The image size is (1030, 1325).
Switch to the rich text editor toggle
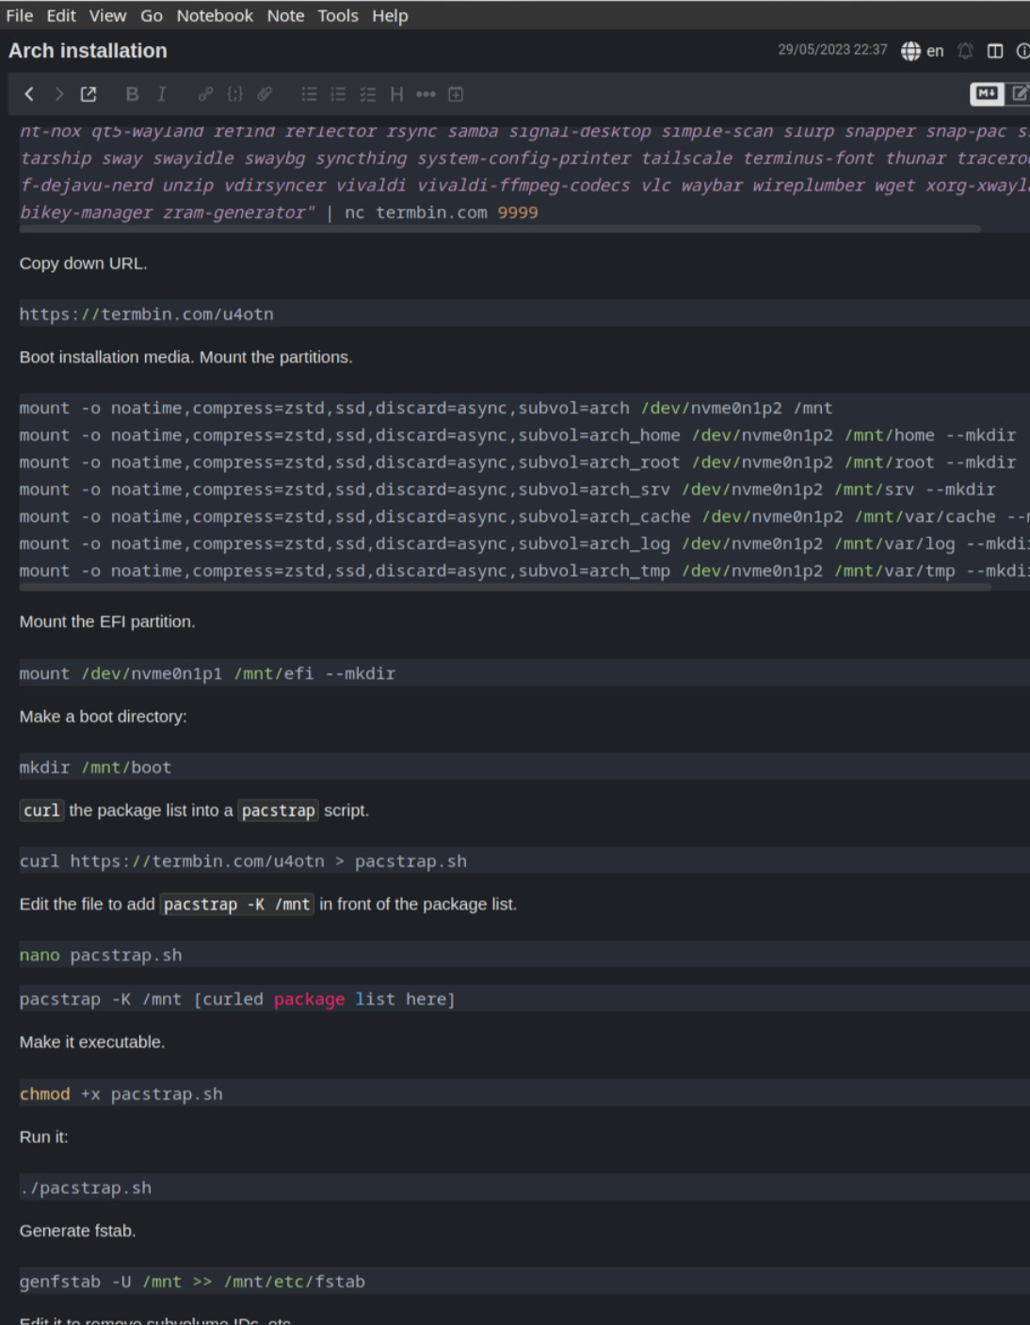pyautogui.click(x=1020, y=93)
